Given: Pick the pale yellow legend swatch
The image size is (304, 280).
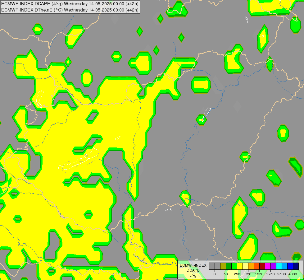Looking at the screenshot, I should pos(245,266).
